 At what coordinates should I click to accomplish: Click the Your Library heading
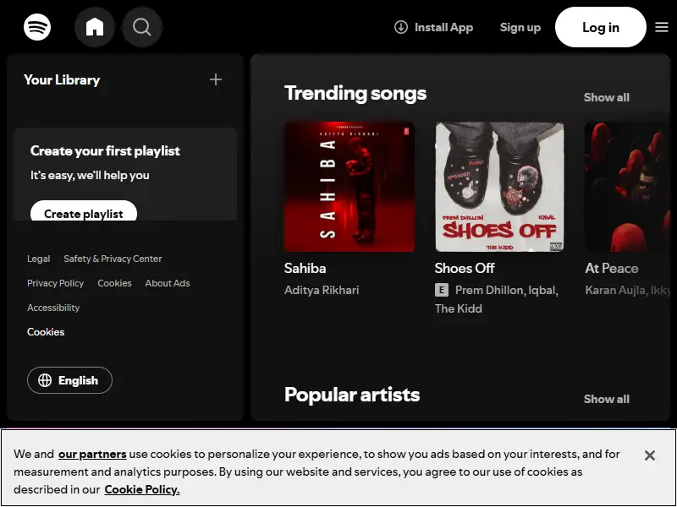pyautogui.click(x=62, y=79)
